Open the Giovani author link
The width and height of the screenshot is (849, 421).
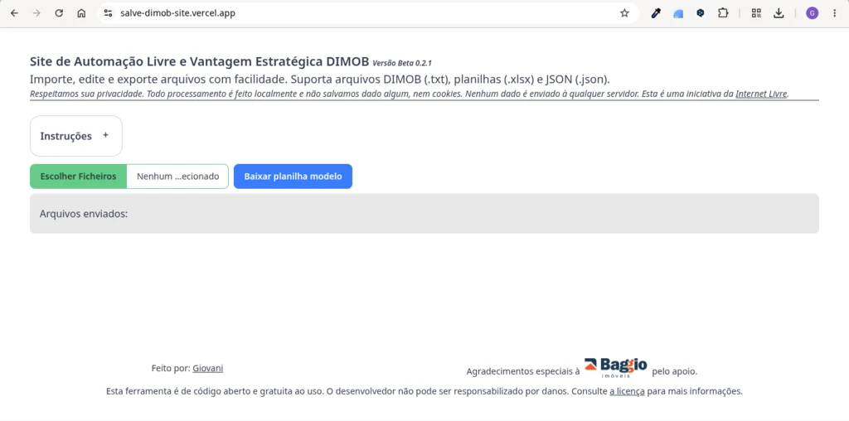(208, 368)
